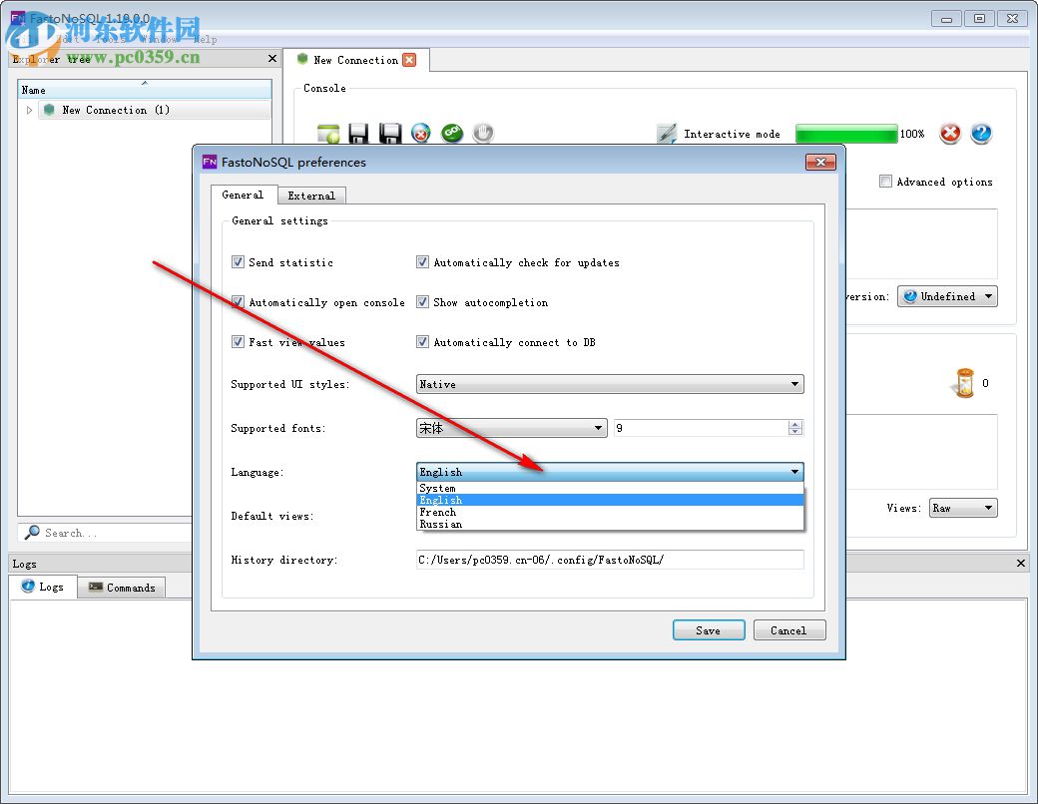Click the Default views label
The height and width of the screenshot is (804, 1038).
[272, 516]
